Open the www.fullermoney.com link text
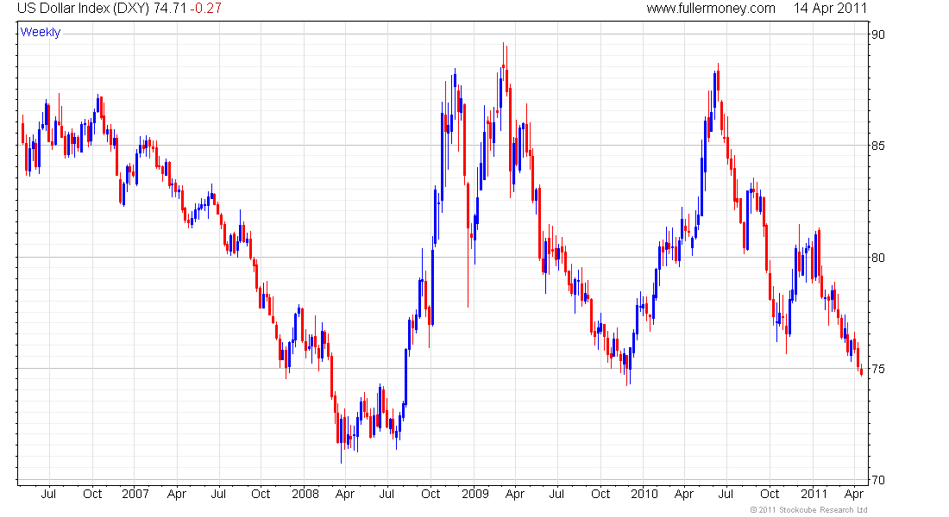Viewport: 949px width, 517px height. [711, 9]
